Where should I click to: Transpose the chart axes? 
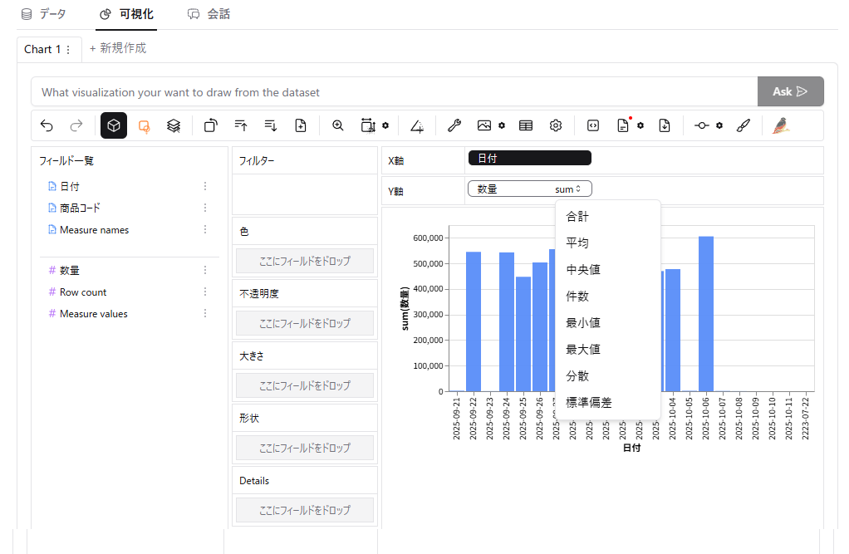[x=211, y=125]
